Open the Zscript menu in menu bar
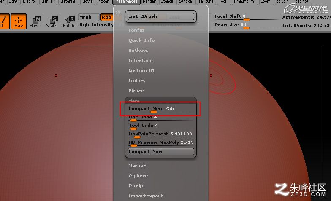 (x=301, y=2)
